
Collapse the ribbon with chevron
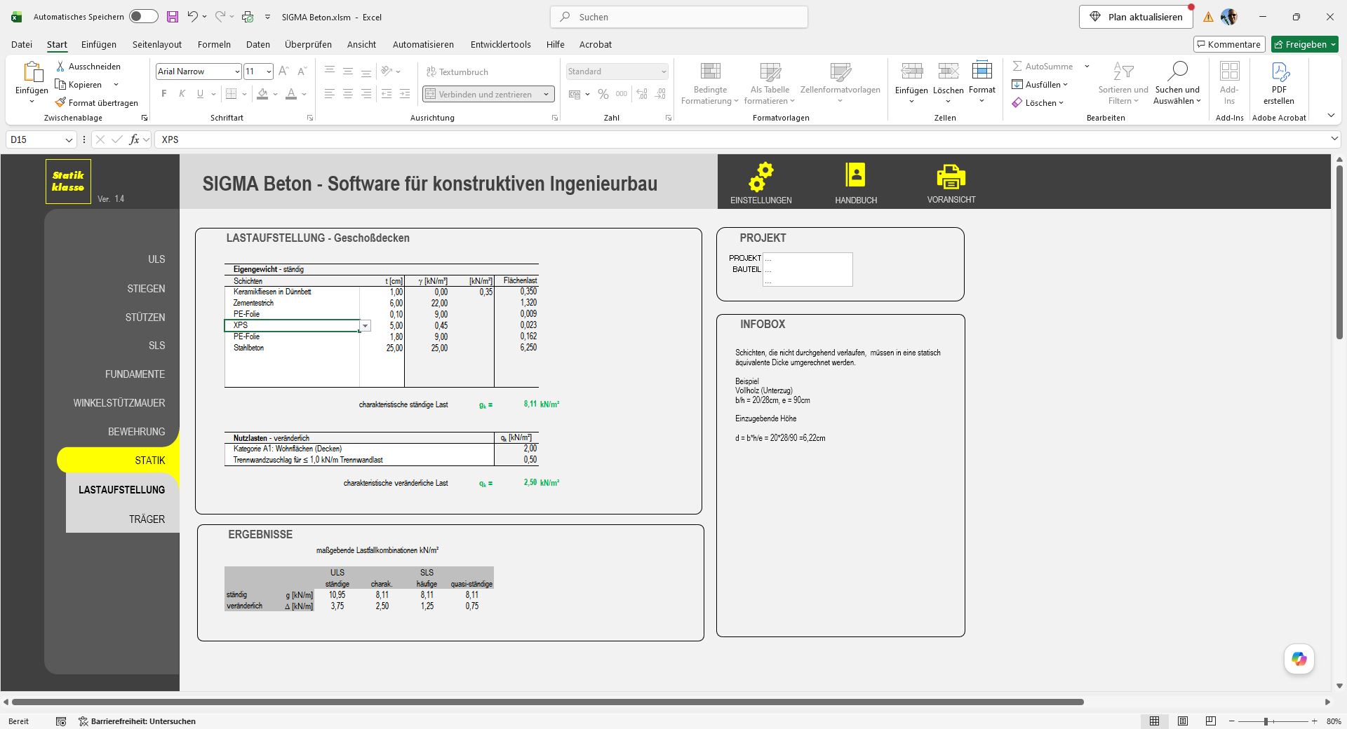[x=1331, y=116]
